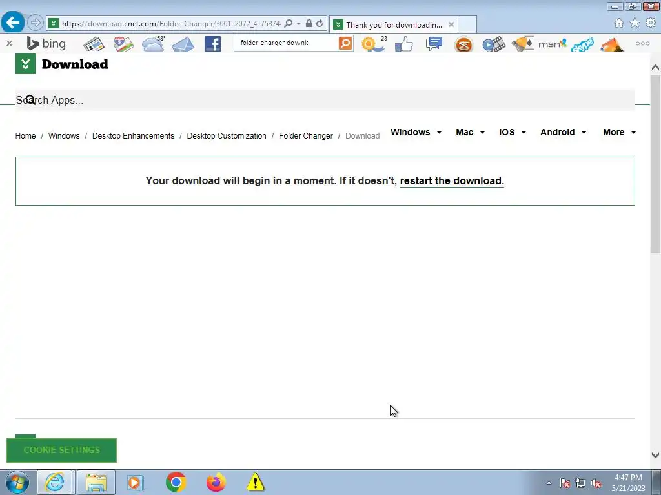The width and height of the screenshot is (661, 495).
Task: Open the address bar dropdown arrow
Action: 298,24
